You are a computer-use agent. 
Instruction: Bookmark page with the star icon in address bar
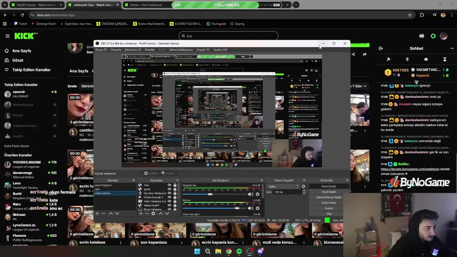point(410,15)
